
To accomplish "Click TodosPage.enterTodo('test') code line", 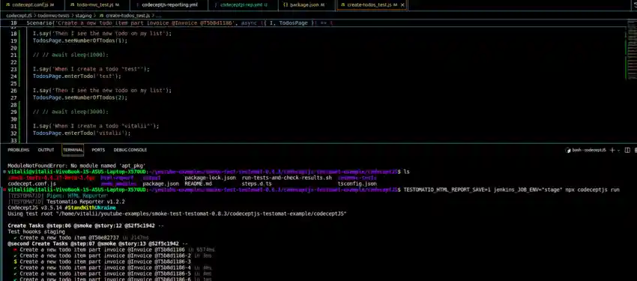I will [x=77, y=76].
